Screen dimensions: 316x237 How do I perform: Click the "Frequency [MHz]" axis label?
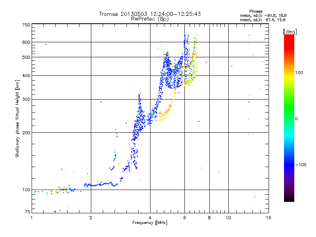tap(150, 223)
